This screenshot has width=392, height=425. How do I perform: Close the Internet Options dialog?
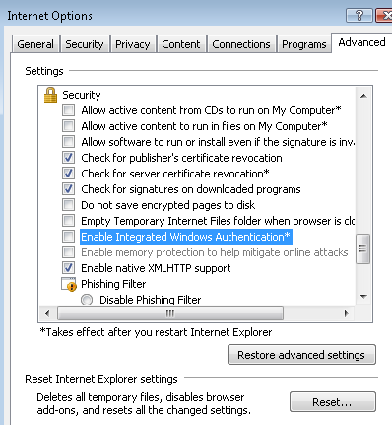coord(384,15)
